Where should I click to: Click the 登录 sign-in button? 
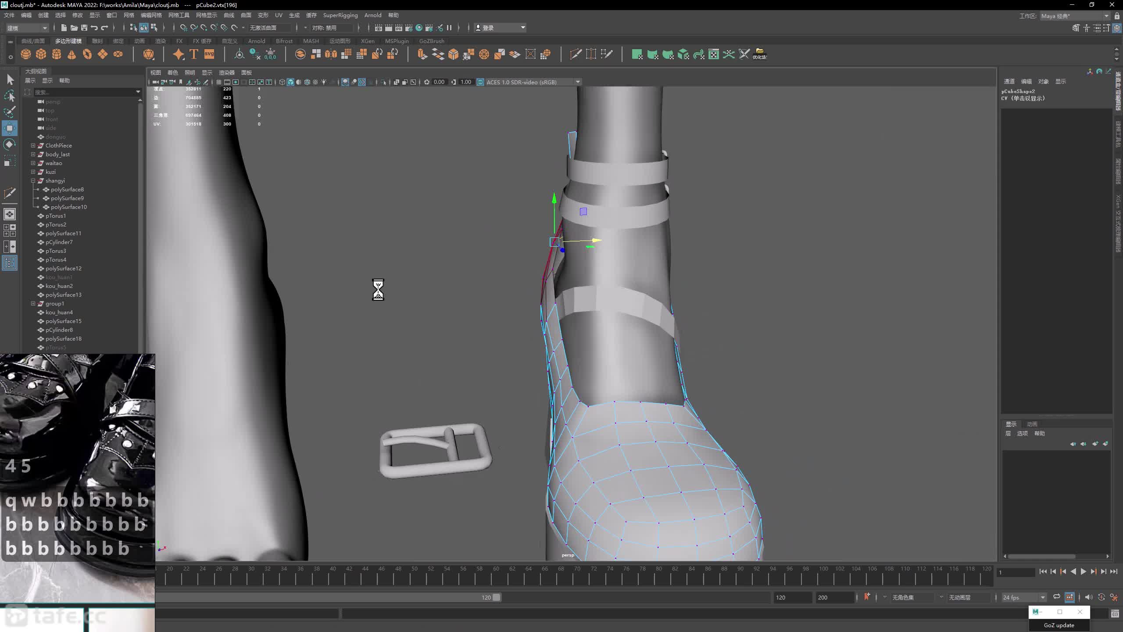500,28
